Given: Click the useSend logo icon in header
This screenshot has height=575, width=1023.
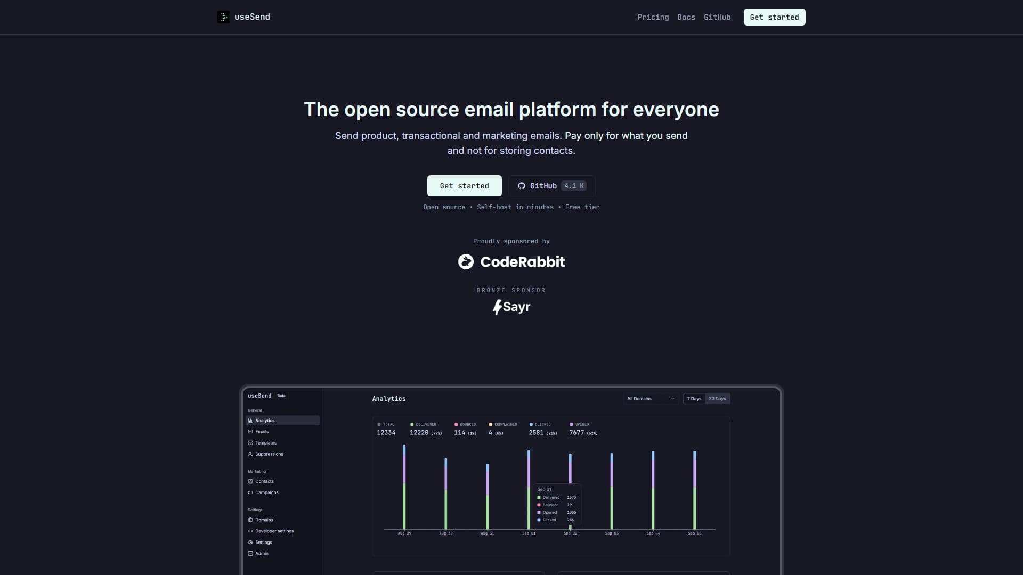Looking at the screenshot, I should 224,17.
